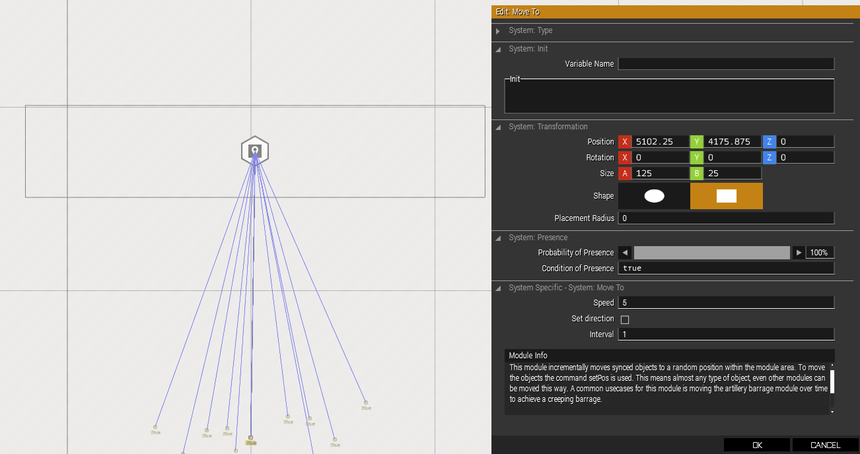Image resolution: width=860 pixels, height=454 pixels.
Task: Click the Module Info scrollbar thumb
Action: tap(832, 381)
